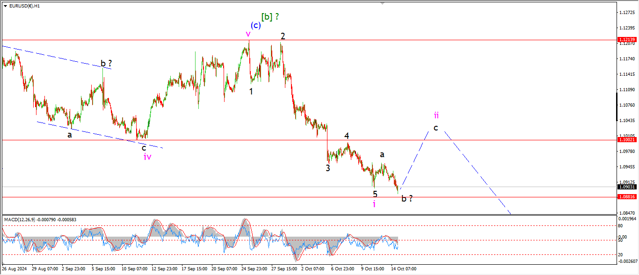This screenshot has width=639, height=275.
Task: Click the EURUSD(€),H1 chart title
Action: (x=24, y=6)
